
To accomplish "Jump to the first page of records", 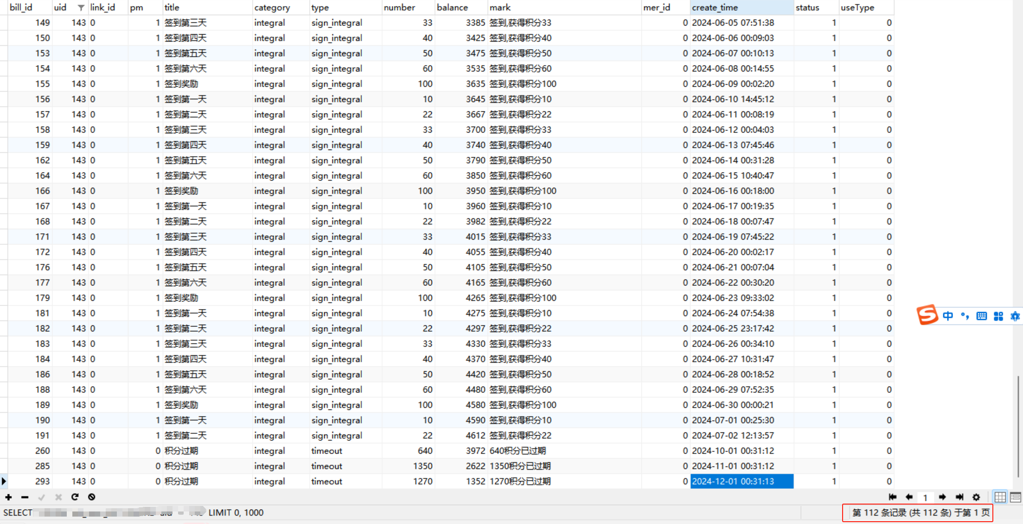I will click(x=893, y=497).
